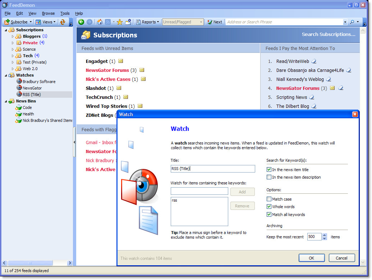Increase the archive item count with up arrow
Image resolution: width=372 pixels, height=280 pixels.
[x=325, y=235]
